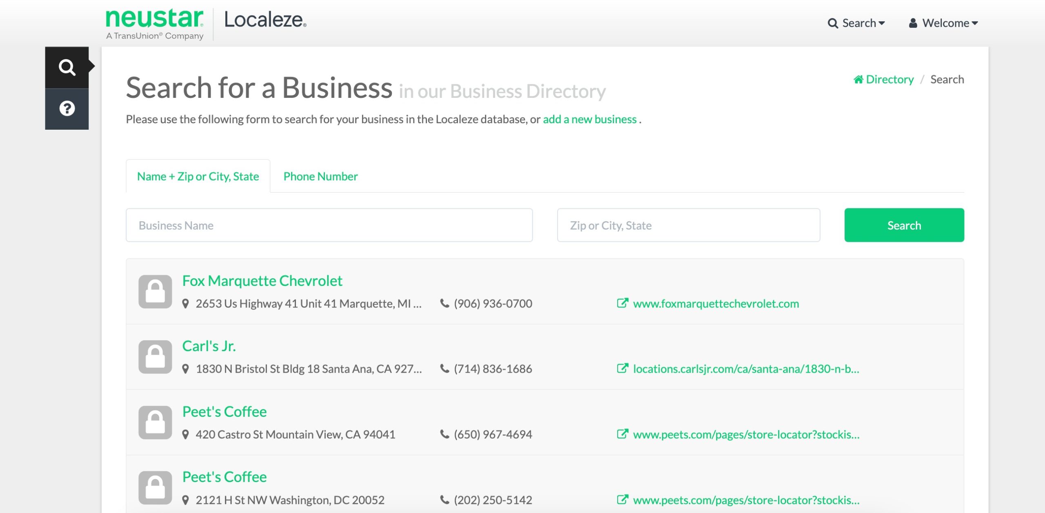
Task: Switch to the Phone Number tab
Action: pos(320,176)
